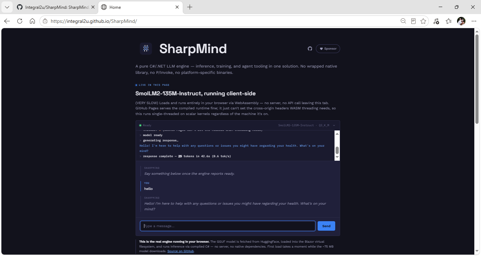
Task: Open the Source on GitHub link
Action: [181, 251]
